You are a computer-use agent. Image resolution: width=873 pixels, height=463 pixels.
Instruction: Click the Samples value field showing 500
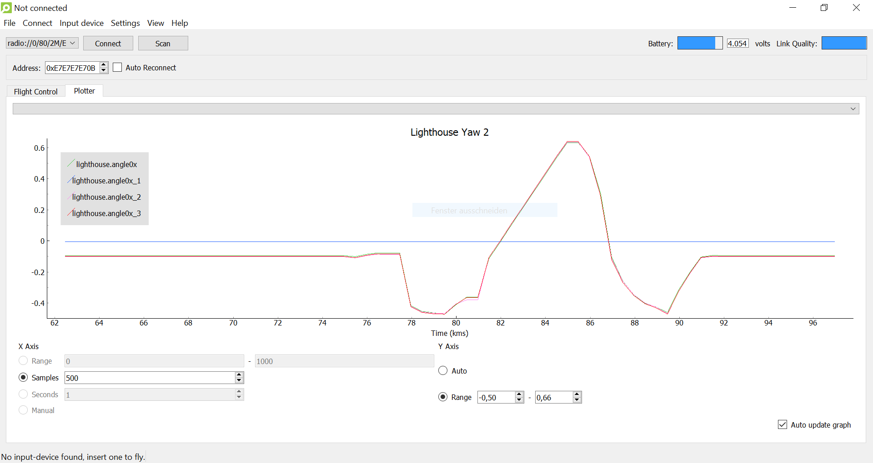[x=150, y=378]
